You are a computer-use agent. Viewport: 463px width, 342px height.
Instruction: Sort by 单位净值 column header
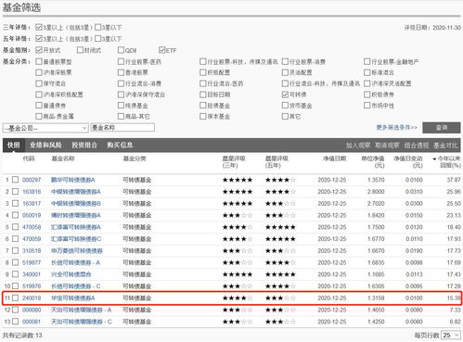coord(373,162)
